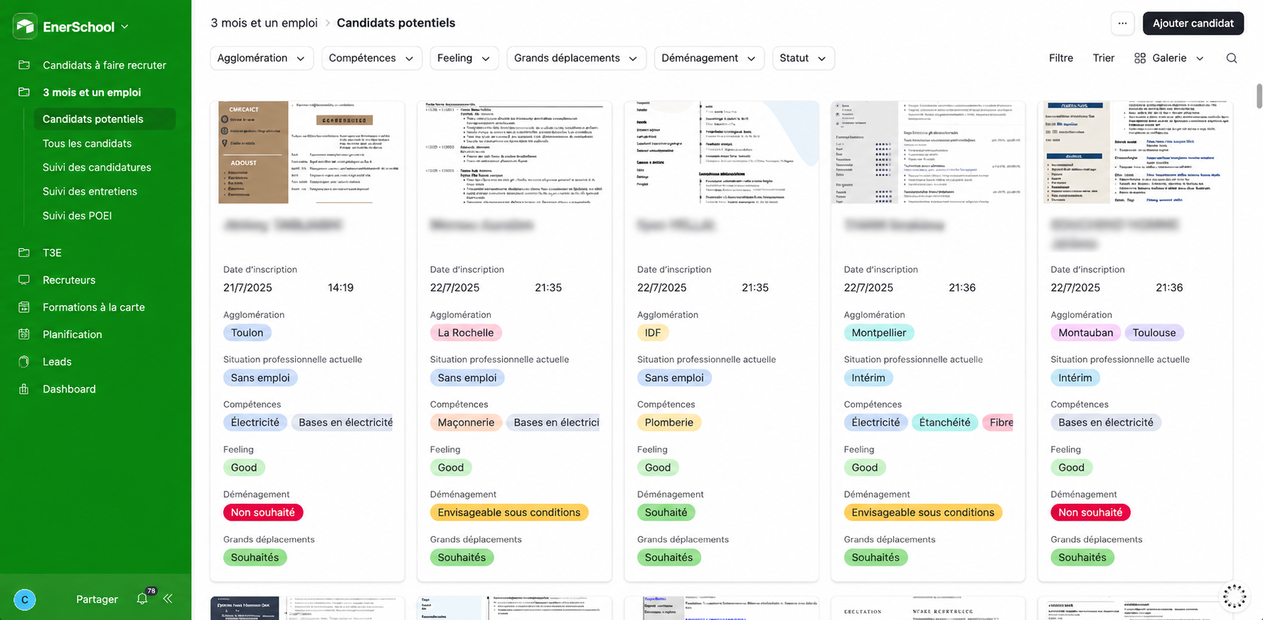Collapse the sidebar with double-chevron icon
This screenshot has width=1263, height=620.
click(168, 598)
